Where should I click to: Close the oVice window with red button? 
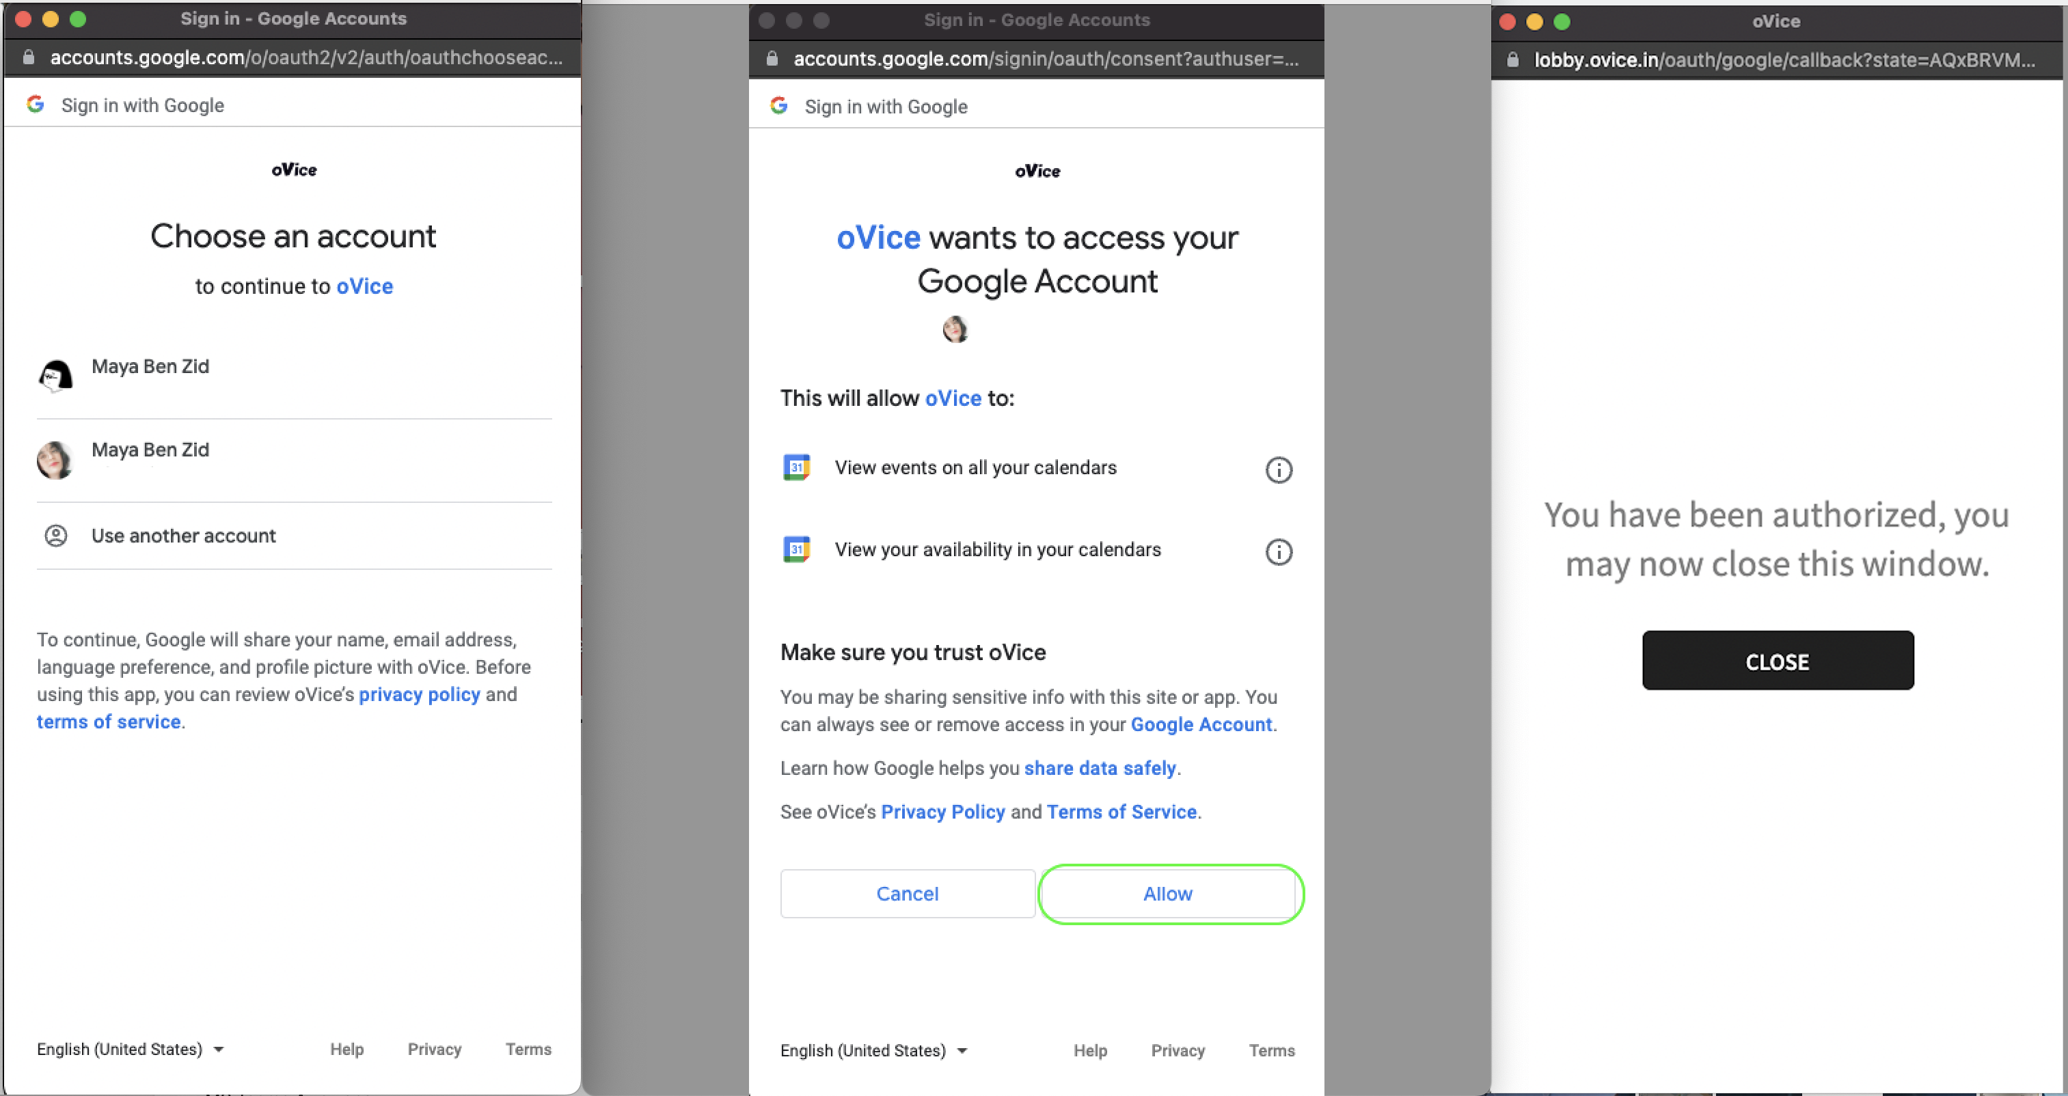click(1508, 22)
